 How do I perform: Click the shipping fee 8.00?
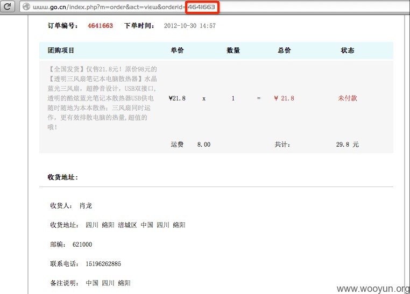(204, 145)
